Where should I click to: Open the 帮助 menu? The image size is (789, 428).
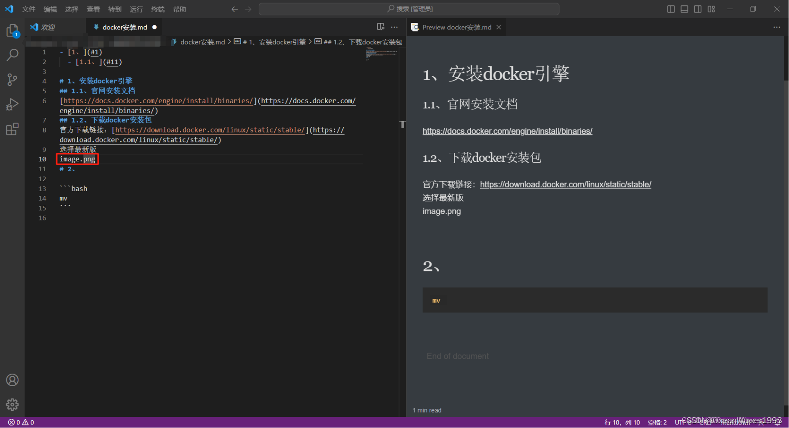point(179,9)
